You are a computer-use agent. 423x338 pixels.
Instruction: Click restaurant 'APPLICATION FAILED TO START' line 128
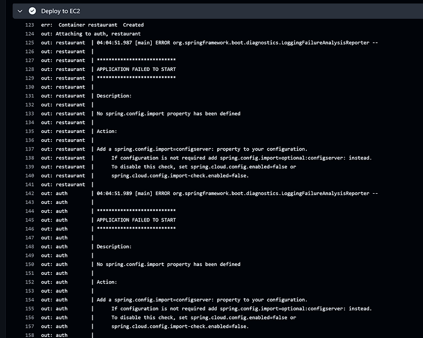pyautogui.click(x=136, y=69)
